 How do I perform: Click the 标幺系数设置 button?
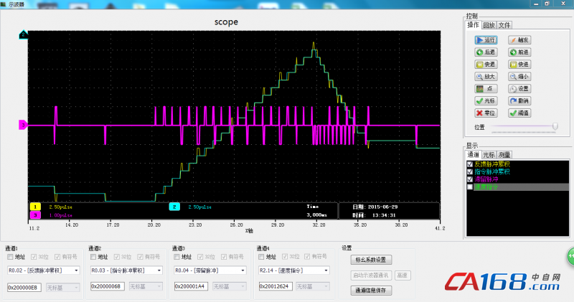tap(371, 260)
